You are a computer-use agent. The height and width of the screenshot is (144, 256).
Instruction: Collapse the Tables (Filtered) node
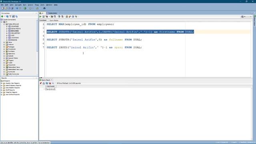point(4,24)
